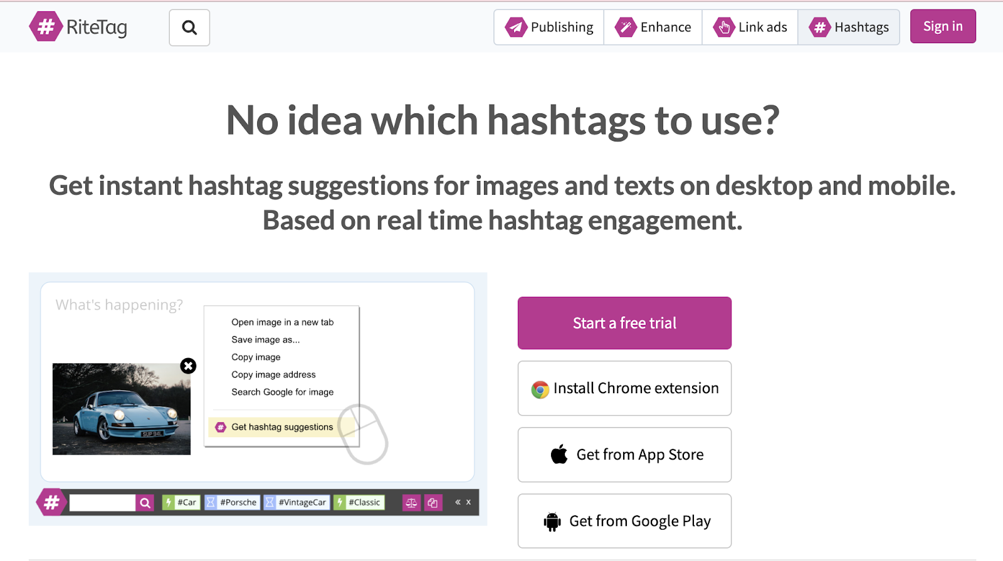Choose Open image in a new tab
1003x561 pixels.
point(282,322)
